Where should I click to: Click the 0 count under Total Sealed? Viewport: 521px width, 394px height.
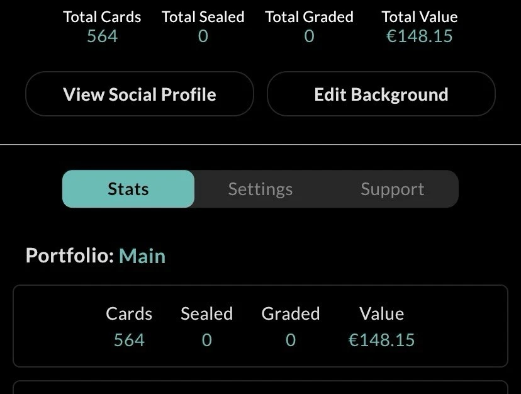(x=203, y=37)
